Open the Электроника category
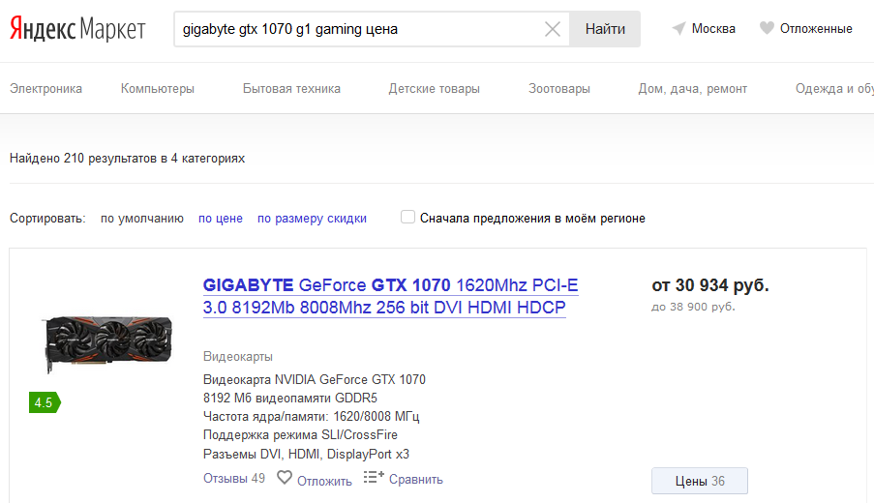This screenshot has width=874, height=503. 45,89
